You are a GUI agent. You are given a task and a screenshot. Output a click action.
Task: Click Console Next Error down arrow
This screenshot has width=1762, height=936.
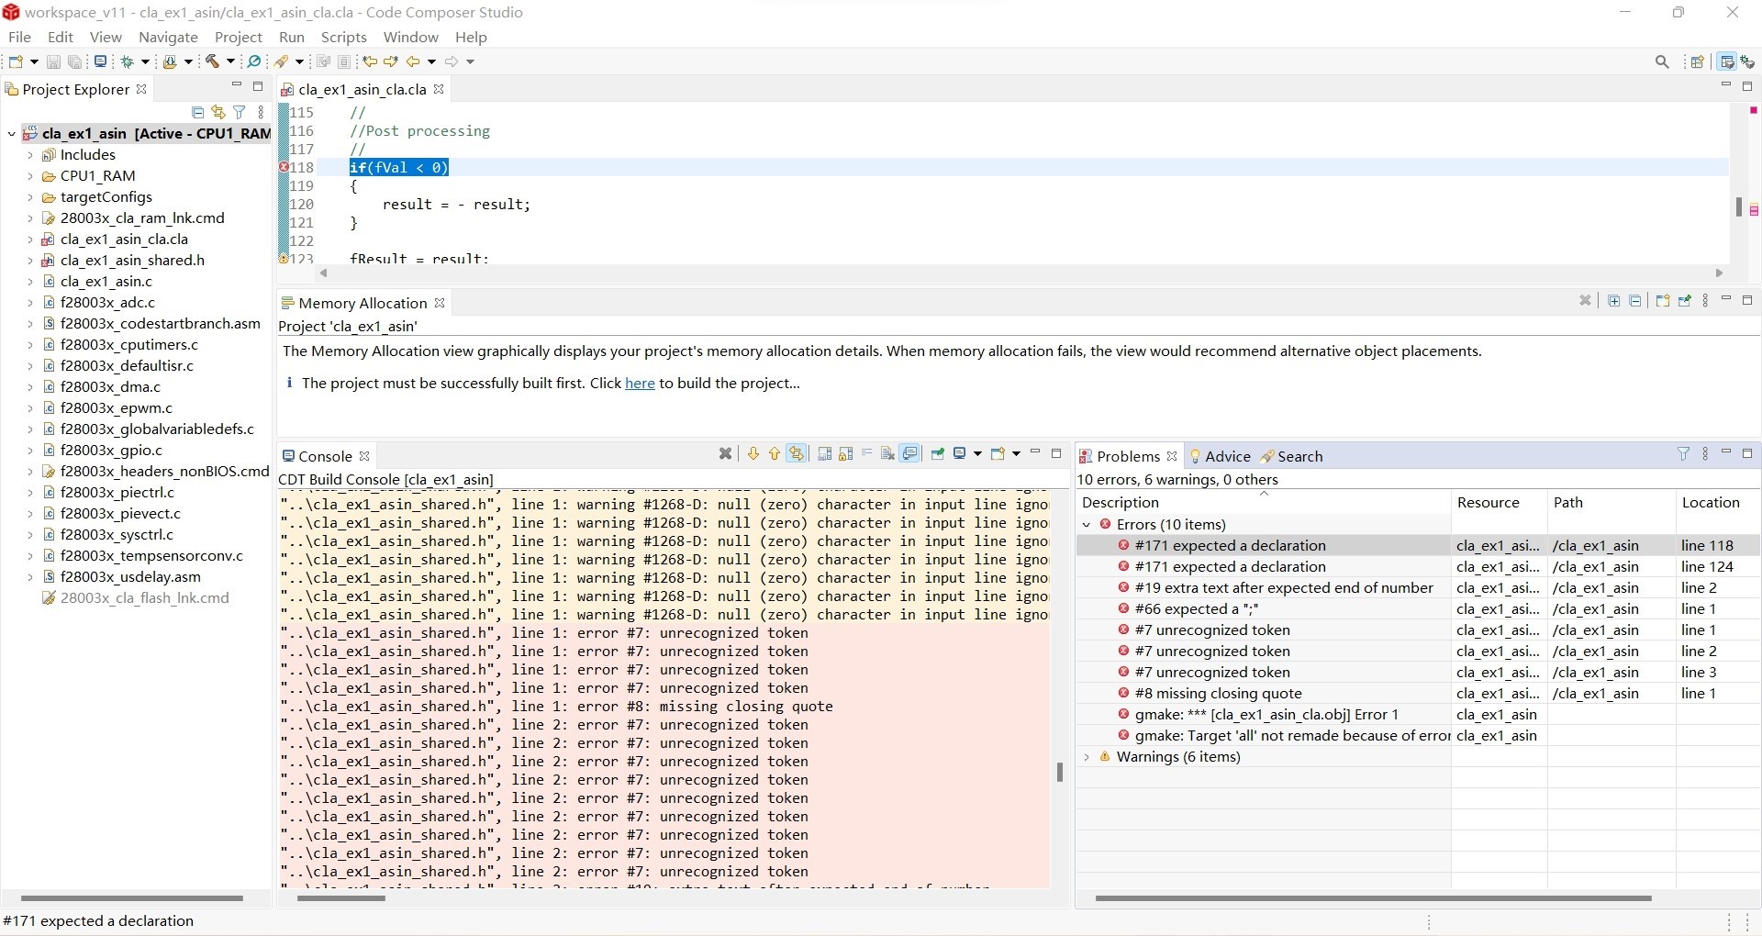coord(753,453)
